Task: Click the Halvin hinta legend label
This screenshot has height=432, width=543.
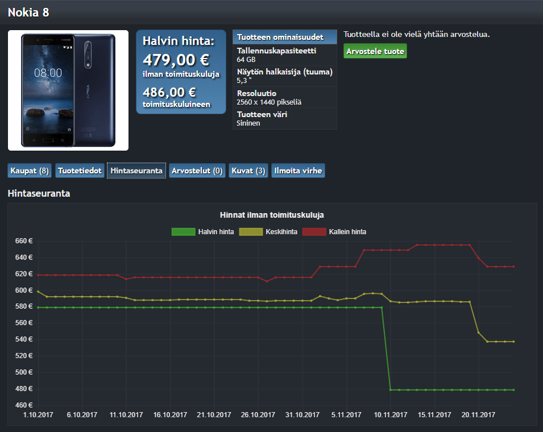Action: [215, 232]
